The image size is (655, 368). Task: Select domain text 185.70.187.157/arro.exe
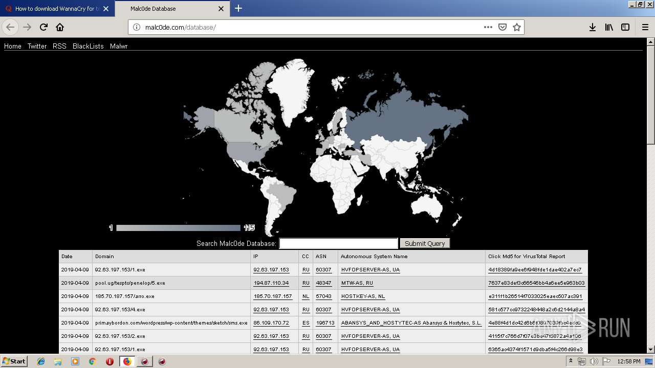click(x=124, y=296)
